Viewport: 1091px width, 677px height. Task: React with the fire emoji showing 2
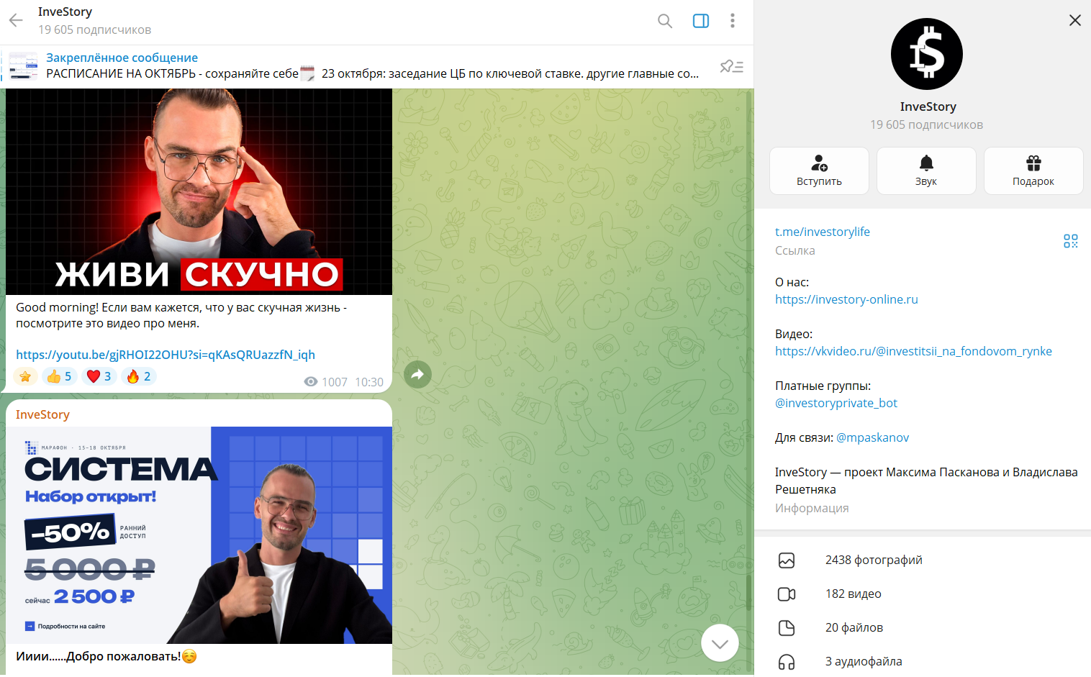tap(138, 376)
